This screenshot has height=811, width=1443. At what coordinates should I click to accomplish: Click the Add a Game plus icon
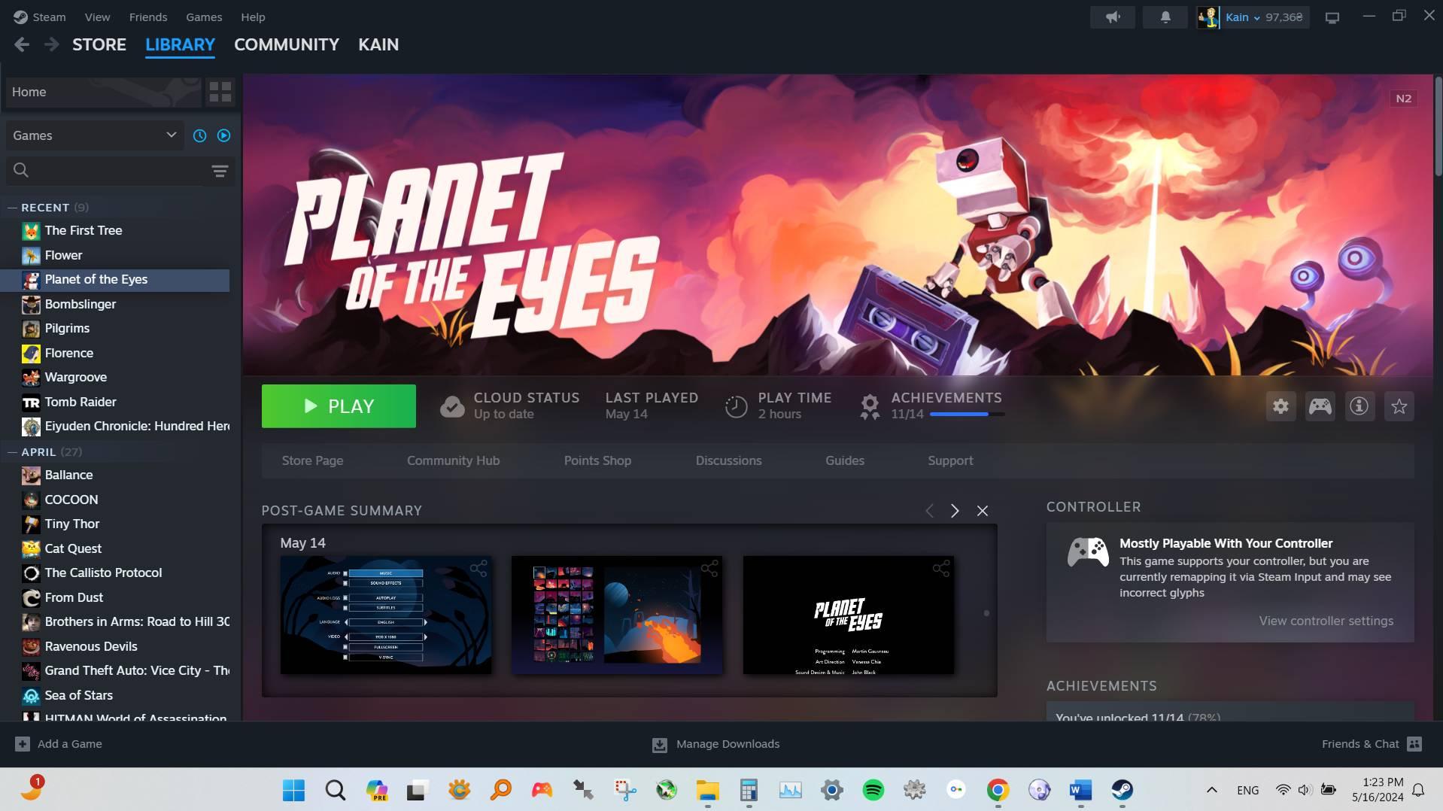23,744
